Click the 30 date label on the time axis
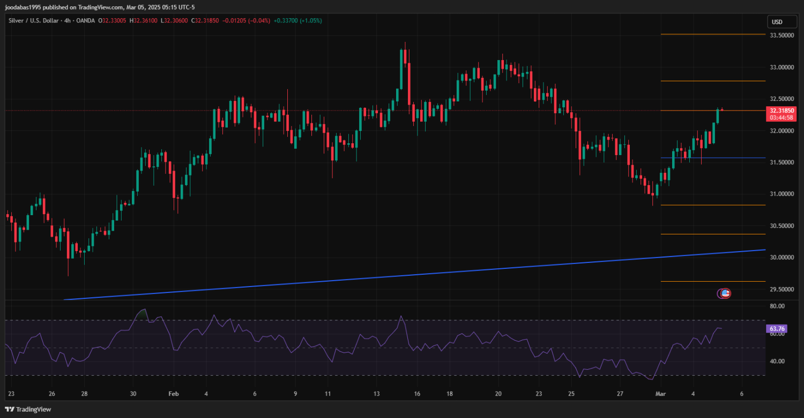The height and width of the screenshot is (418, 804). point(133,394)
